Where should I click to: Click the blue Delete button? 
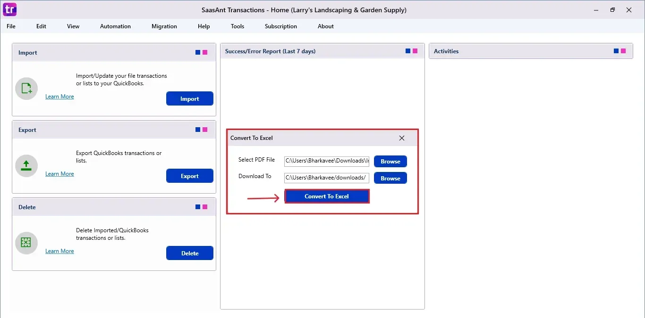(x=190, y=253)
